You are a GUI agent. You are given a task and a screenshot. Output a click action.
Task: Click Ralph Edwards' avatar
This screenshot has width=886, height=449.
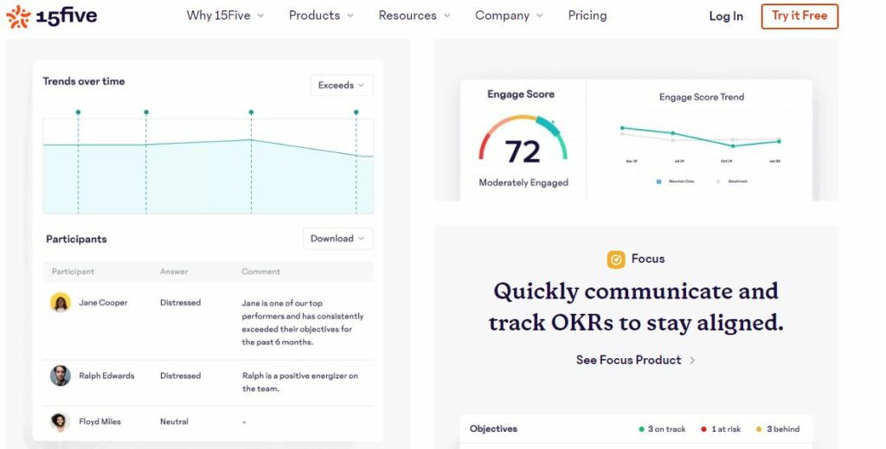(x=60, y=375)
